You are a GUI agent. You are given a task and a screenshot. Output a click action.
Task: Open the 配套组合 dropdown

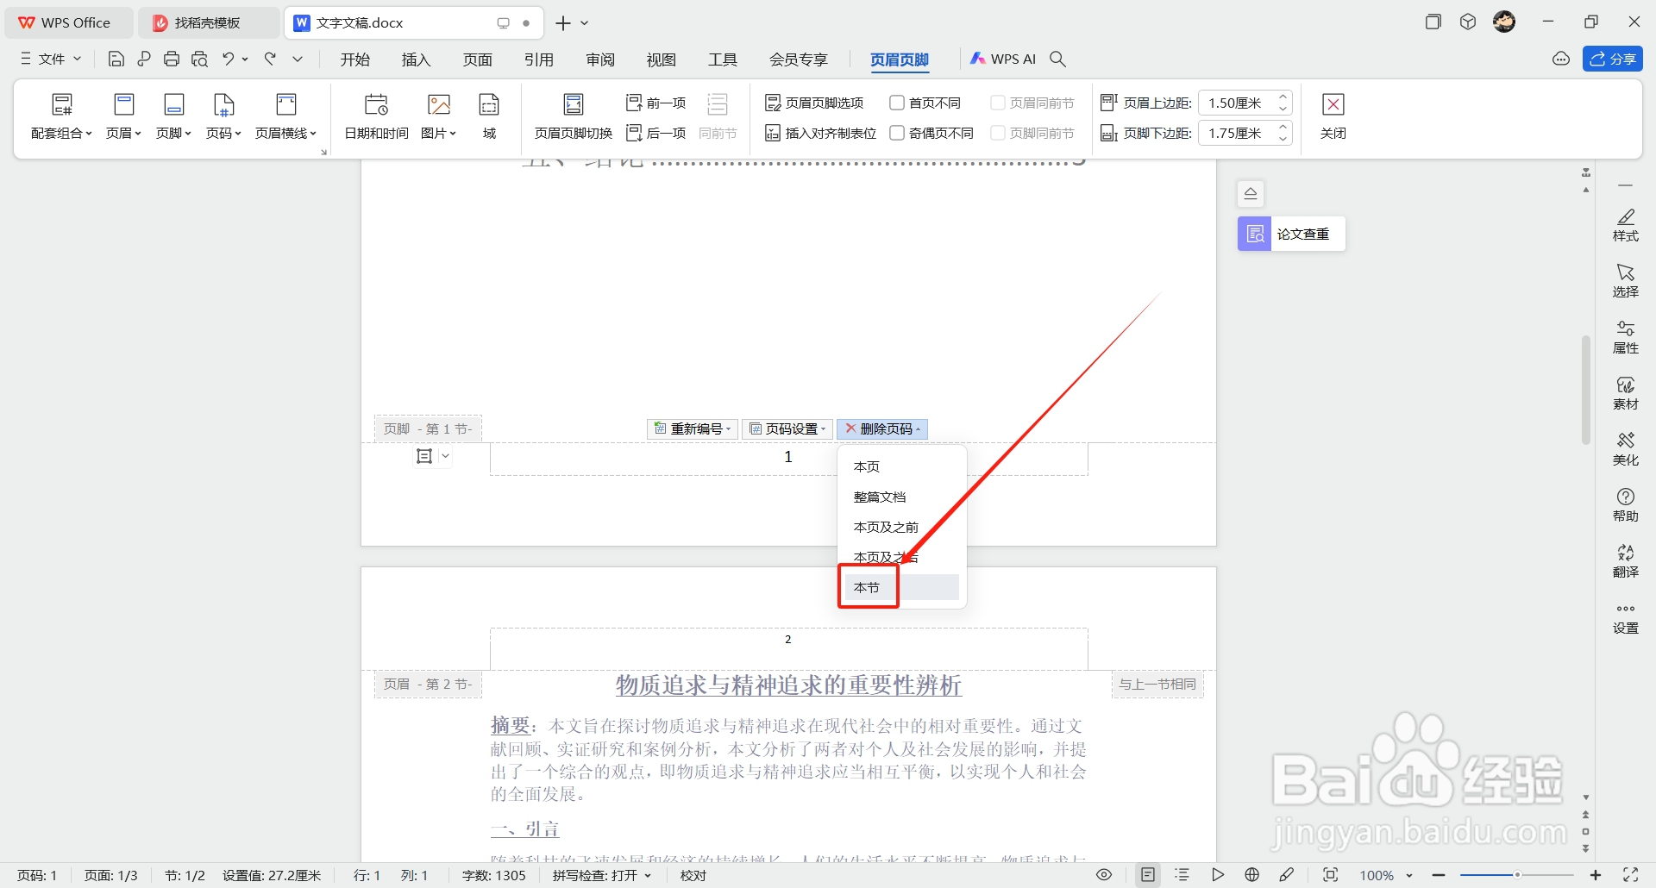pyautogui.click(x=60, y=116)
